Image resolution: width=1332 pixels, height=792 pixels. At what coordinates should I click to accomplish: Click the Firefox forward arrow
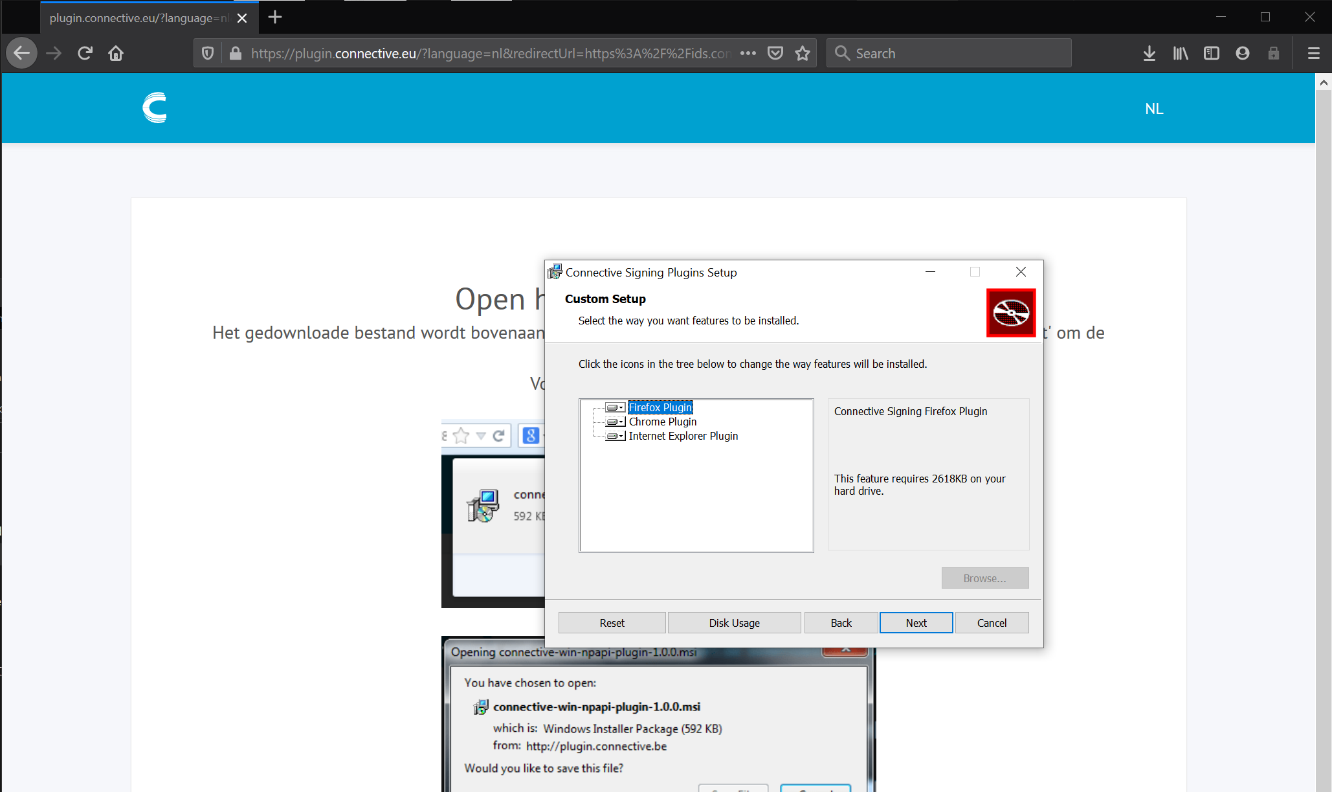54,53
